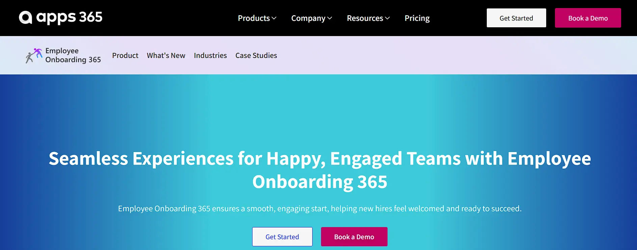Click the subtitle text about new hires
637x250 pixels.
tap(320, 208)
